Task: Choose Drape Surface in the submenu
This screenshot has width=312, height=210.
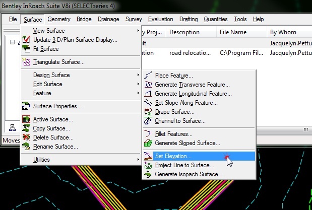Action: click(x=199, y=112)
